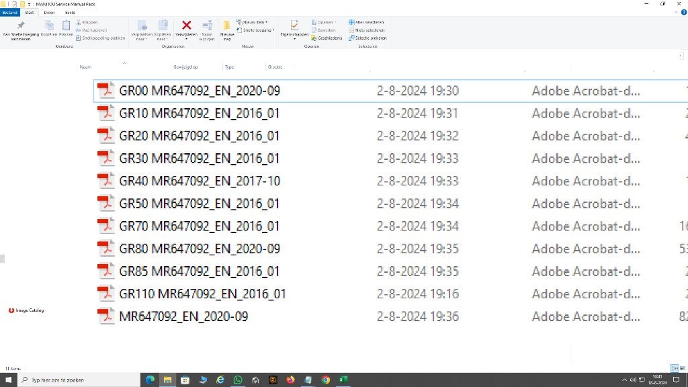Open the notification center icon
Screen dimensions: 688x387
click(676, 380)
